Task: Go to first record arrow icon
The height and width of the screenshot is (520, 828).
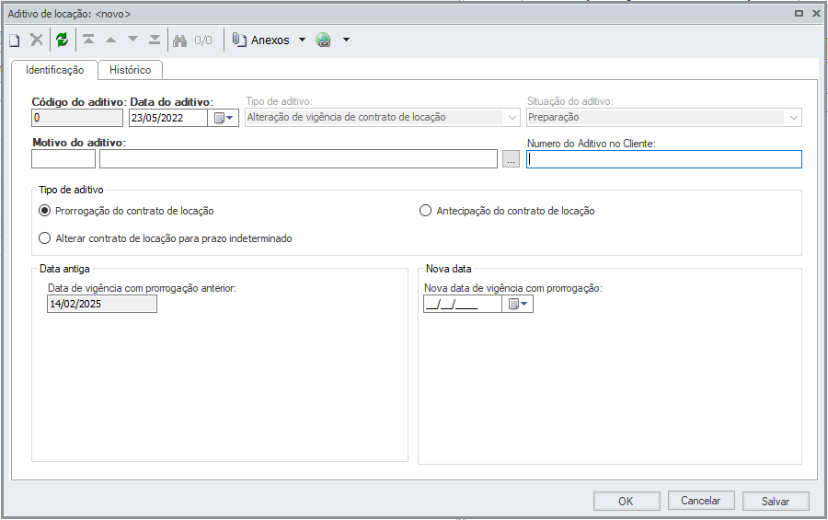Action: coord(88,40)
